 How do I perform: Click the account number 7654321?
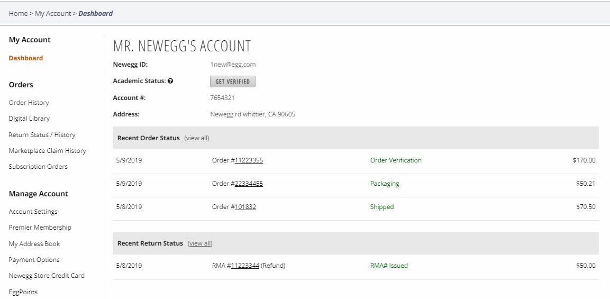tap(222, 98)
